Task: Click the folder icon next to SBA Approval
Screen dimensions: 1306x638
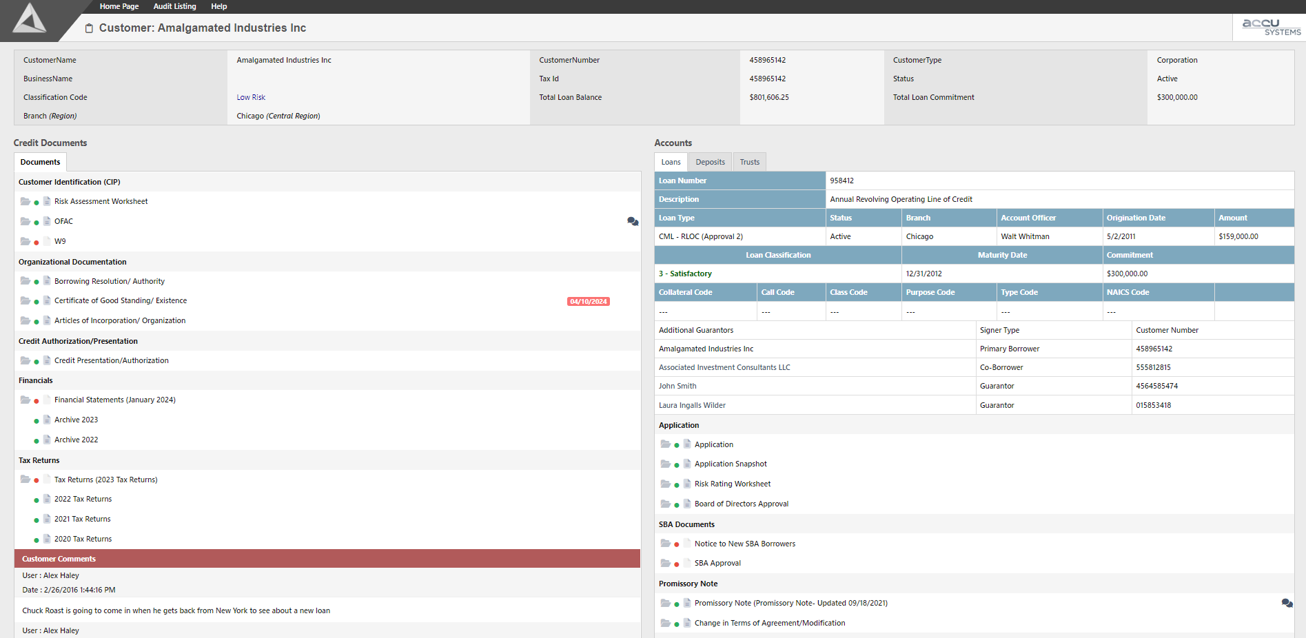Action: [x=665, y=563]
